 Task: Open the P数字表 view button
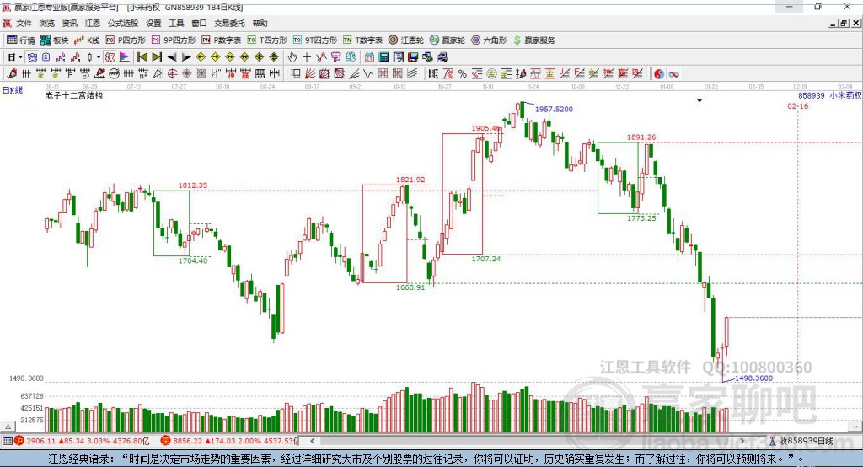click(x=222, y=40)
